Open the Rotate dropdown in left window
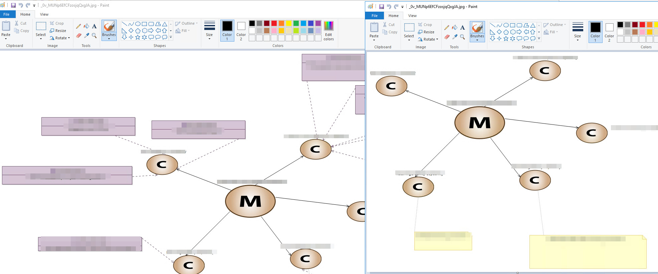 (60, 38)
